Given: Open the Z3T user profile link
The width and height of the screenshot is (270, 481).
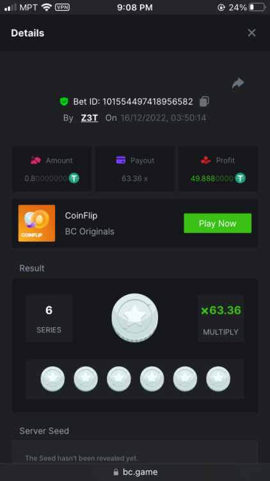Looking at the screenshot, I should (x=90, y=118).
